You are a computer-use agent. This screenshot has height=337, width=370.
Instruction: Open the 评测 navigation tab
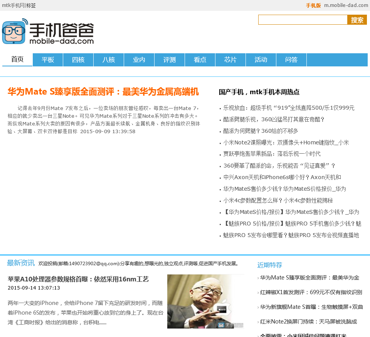pos(170,59)
